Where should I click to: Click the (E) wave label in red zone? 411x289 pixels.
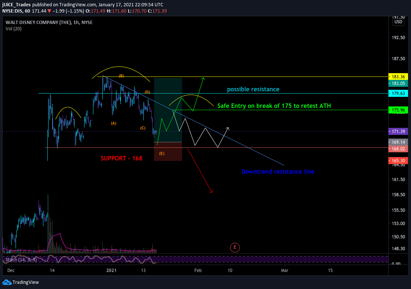[x=162, y=153]
